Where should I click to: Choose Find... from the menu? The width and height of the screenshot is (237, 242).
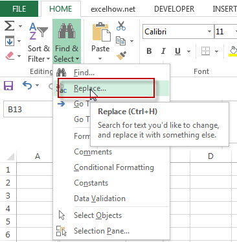coord(111,73)
